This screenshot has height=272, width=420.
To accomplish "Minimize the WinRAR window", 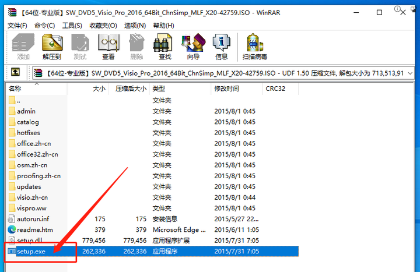I will tap(356, 12).
